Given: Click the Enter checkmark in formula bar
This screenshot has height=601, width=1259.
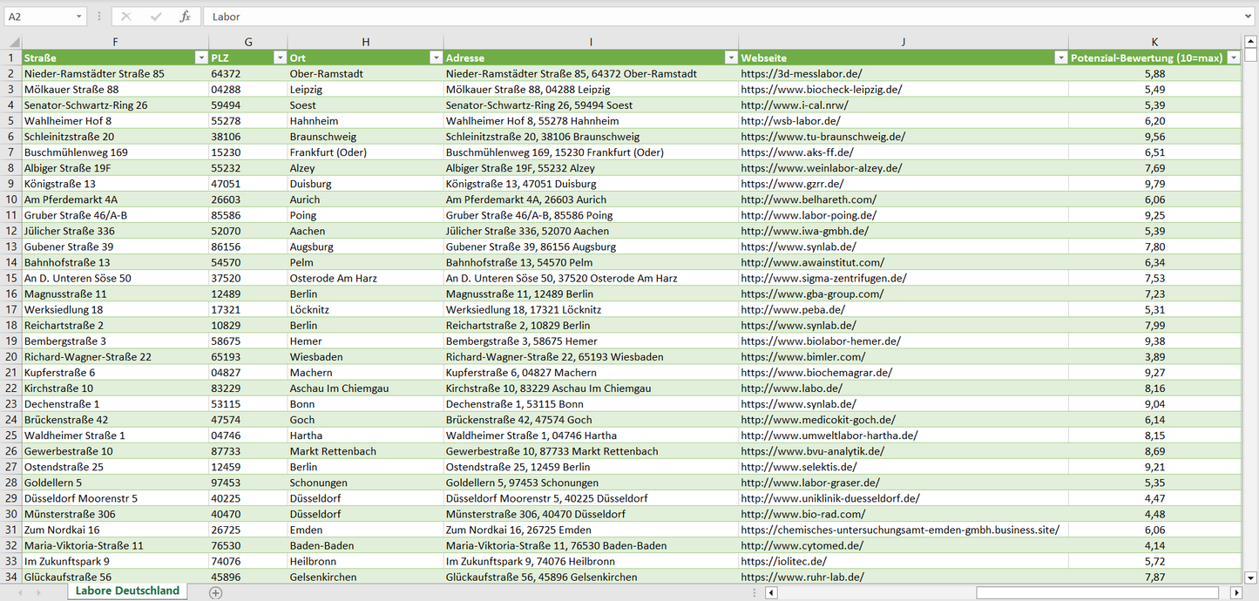Looking at the screenshot, I should tap(156, 17).
